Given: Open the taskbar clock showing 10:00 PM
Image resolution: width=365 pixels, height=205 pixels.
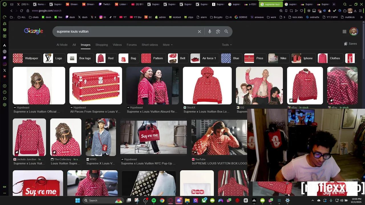Looking at the screenshot, I should pos(356,200).
